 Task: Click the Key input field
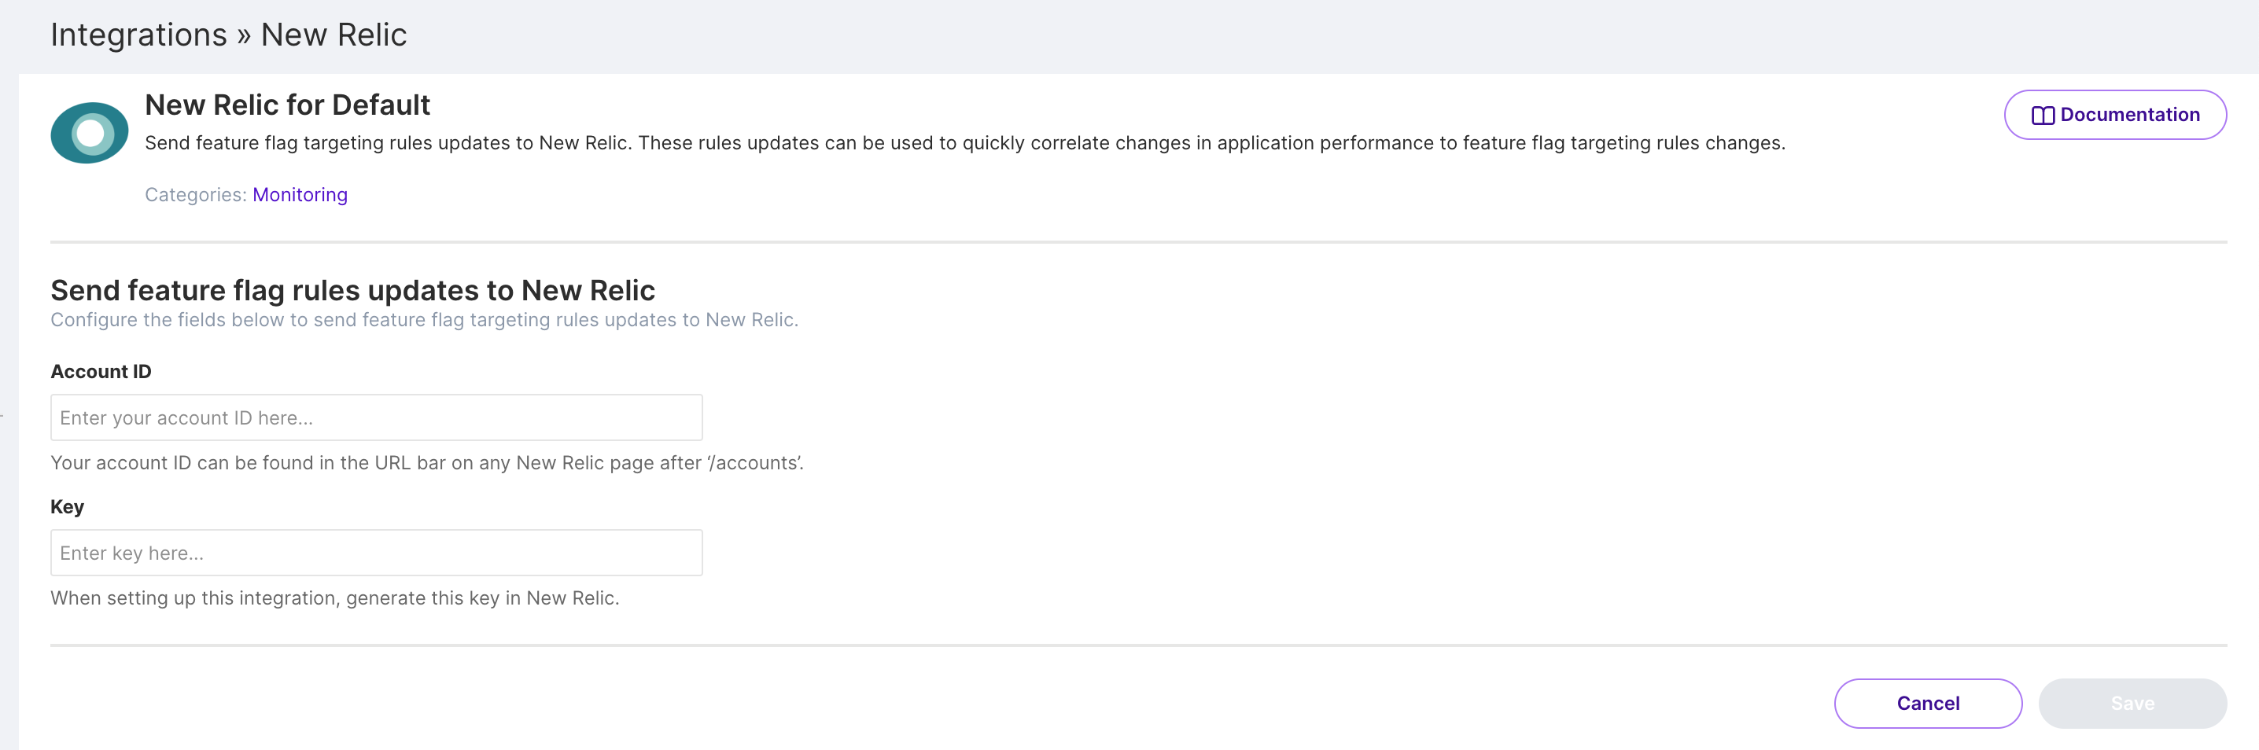(x=376, y=553)
